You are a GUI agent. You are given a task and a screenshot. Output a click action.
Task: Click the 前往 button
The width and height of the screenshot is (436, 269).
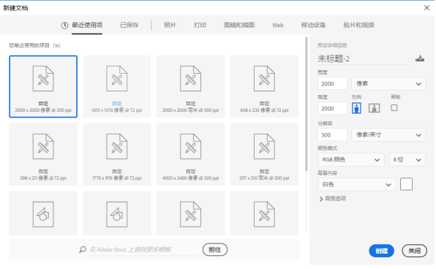click(215, 249)
